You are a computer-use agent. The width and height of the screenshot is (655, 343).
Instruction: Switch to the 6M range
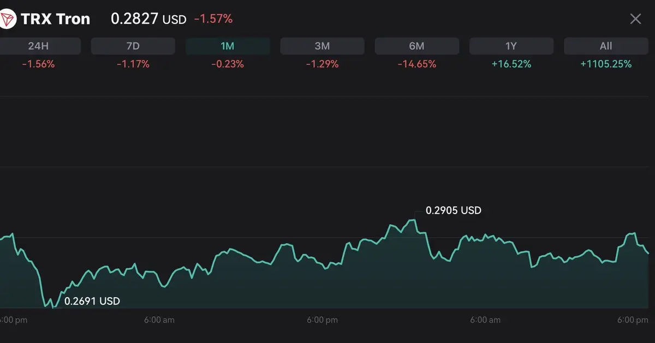416,46
